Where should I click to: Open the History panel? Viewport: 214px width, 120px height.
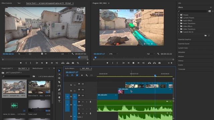click(x=181, y=61)
